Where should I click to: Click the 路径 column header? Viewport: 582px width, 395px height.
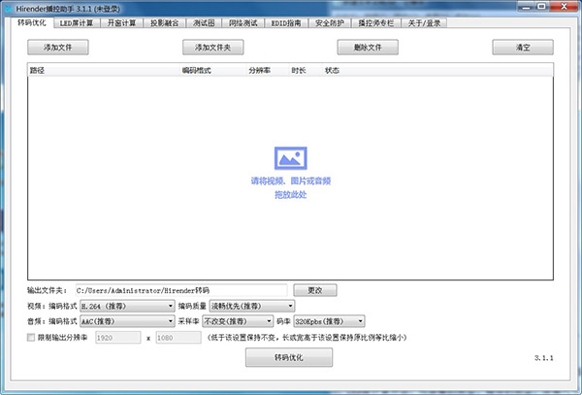(x=104, y=70)
